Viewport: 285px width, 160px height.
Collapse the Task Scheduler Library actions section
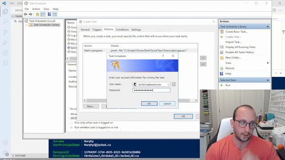coord(268,27)
